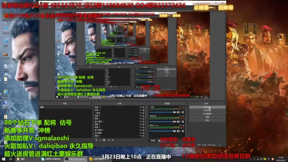Open the taskbar clock showing 21:59
The width and height of the screenshot is (288, 162).
tap(281, 159)
